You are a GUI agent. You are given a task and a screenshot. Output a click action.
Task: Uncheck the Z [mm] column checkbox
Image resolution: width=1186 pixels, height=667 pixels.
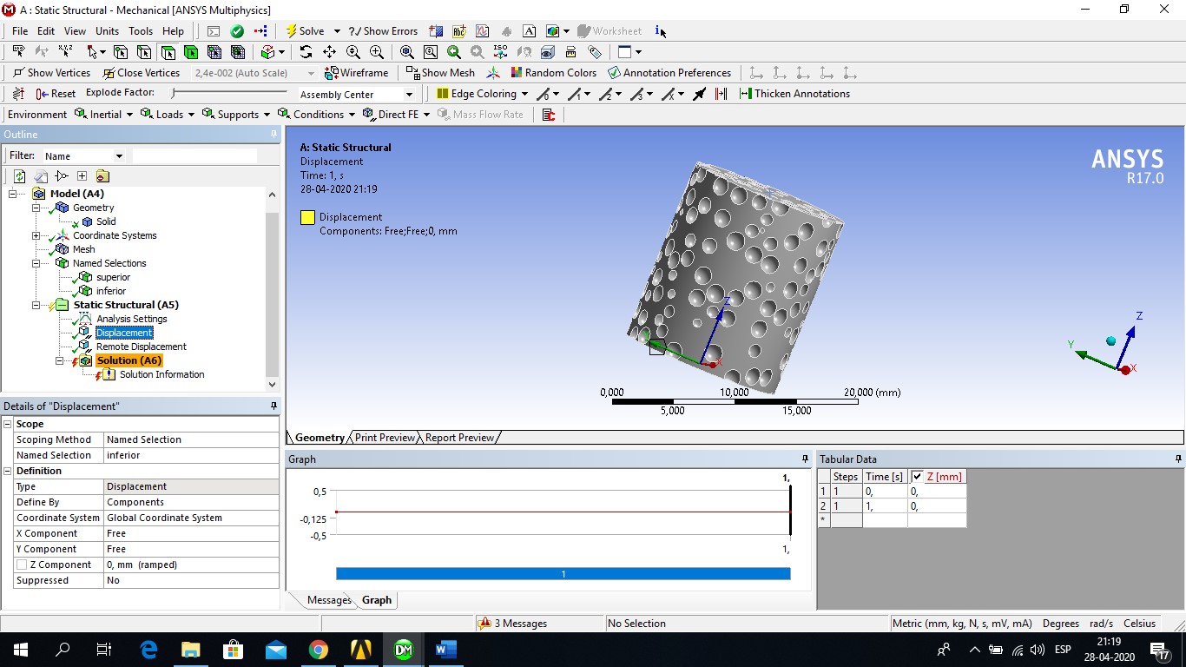(917, 477)
